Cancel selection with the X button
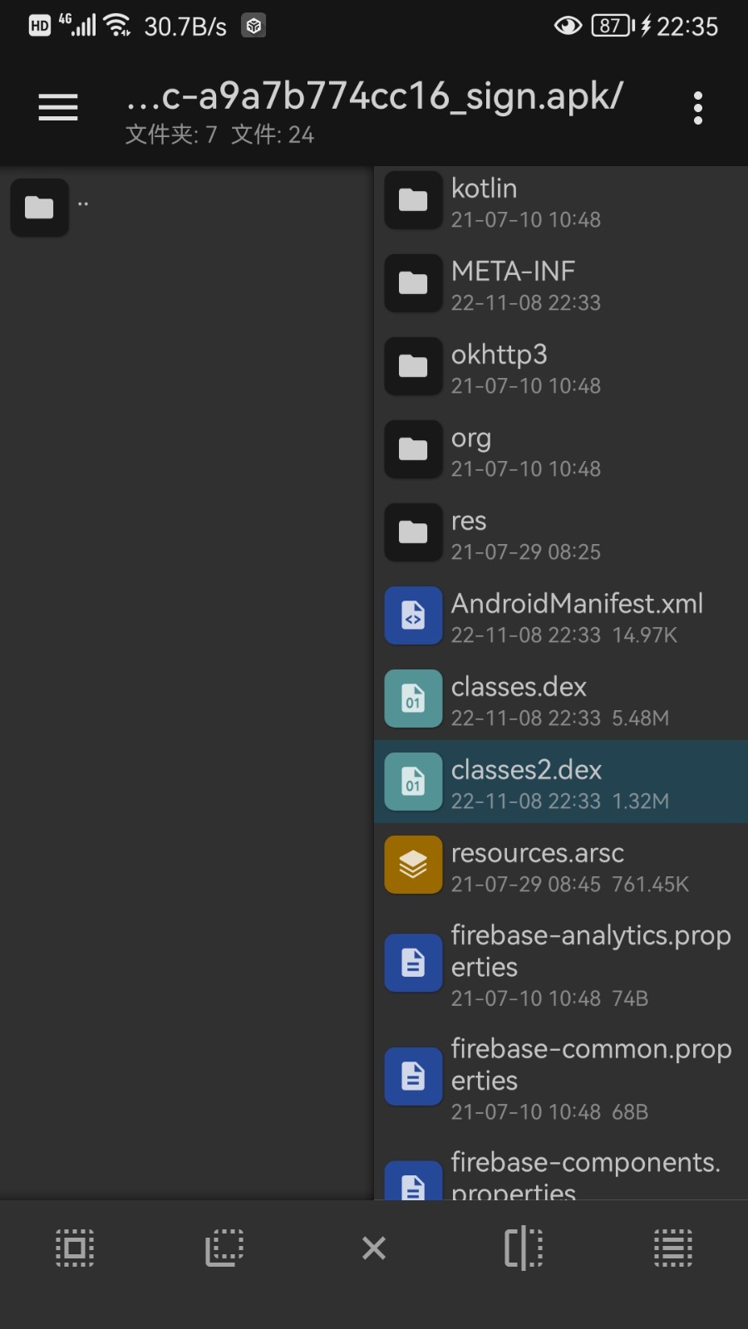The width and height of the screenshot is (748, 1329). click(374, 1248)
